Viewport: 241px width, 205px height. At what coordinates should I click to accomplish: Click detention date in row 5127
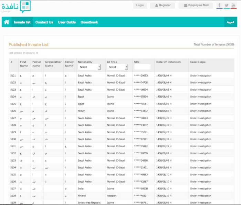pos(164,118)
